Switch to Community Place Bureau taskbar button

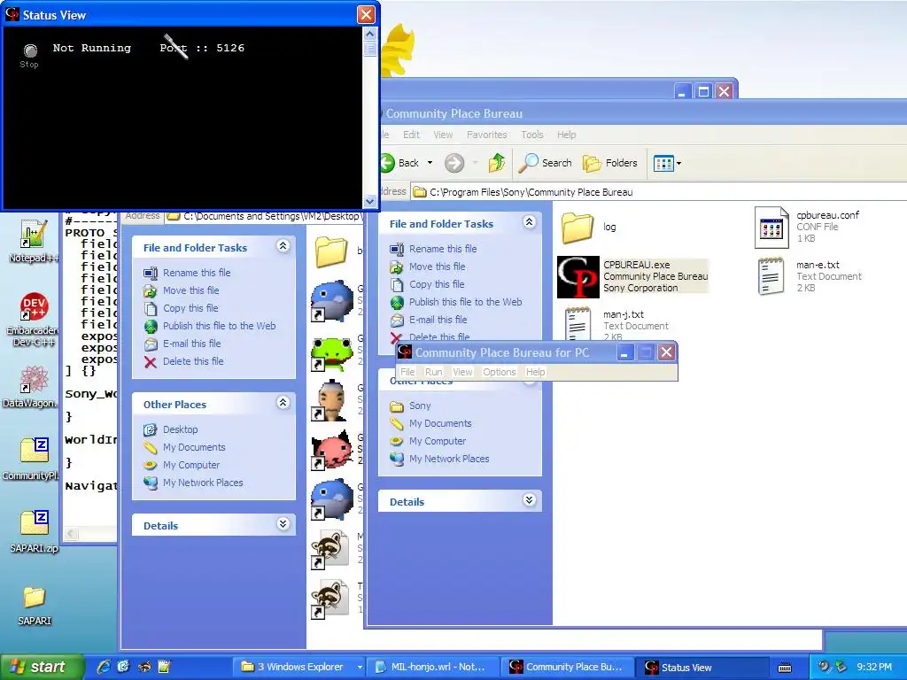click(567, 668)
